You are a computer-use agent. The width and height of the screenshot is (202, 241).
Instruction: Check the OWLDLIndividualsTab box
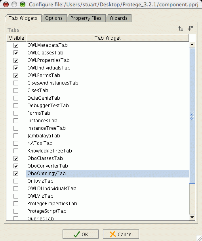point(16,189)
